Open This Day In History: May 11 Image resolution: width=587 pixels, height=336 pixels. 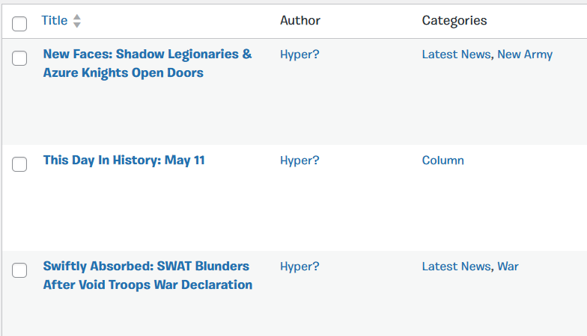[x=124, y=161]
